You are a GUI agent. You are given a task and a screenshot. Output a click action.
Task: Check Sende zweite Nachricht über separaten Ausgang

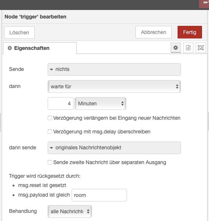(x=50, y=162)
